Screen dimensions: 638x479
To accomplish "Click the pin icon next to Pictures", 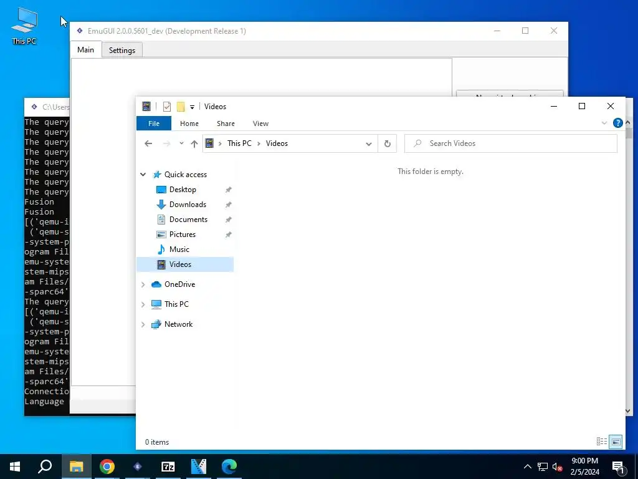I will pos(229,235).
